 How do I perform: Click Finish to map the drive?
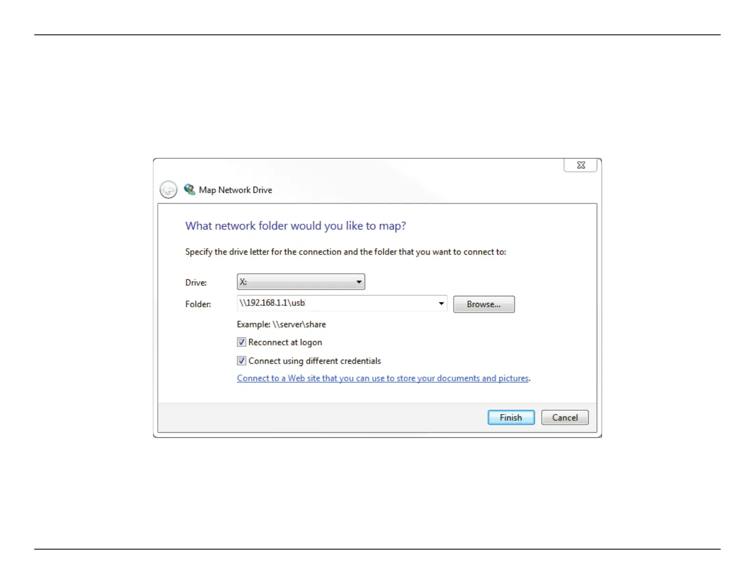[x=511, y=417]
